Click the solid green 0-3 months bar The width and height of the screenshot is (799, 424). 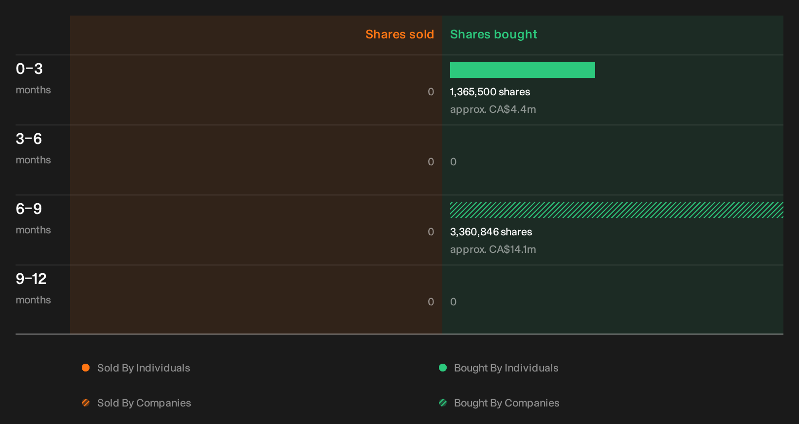[x=523, y=70]
